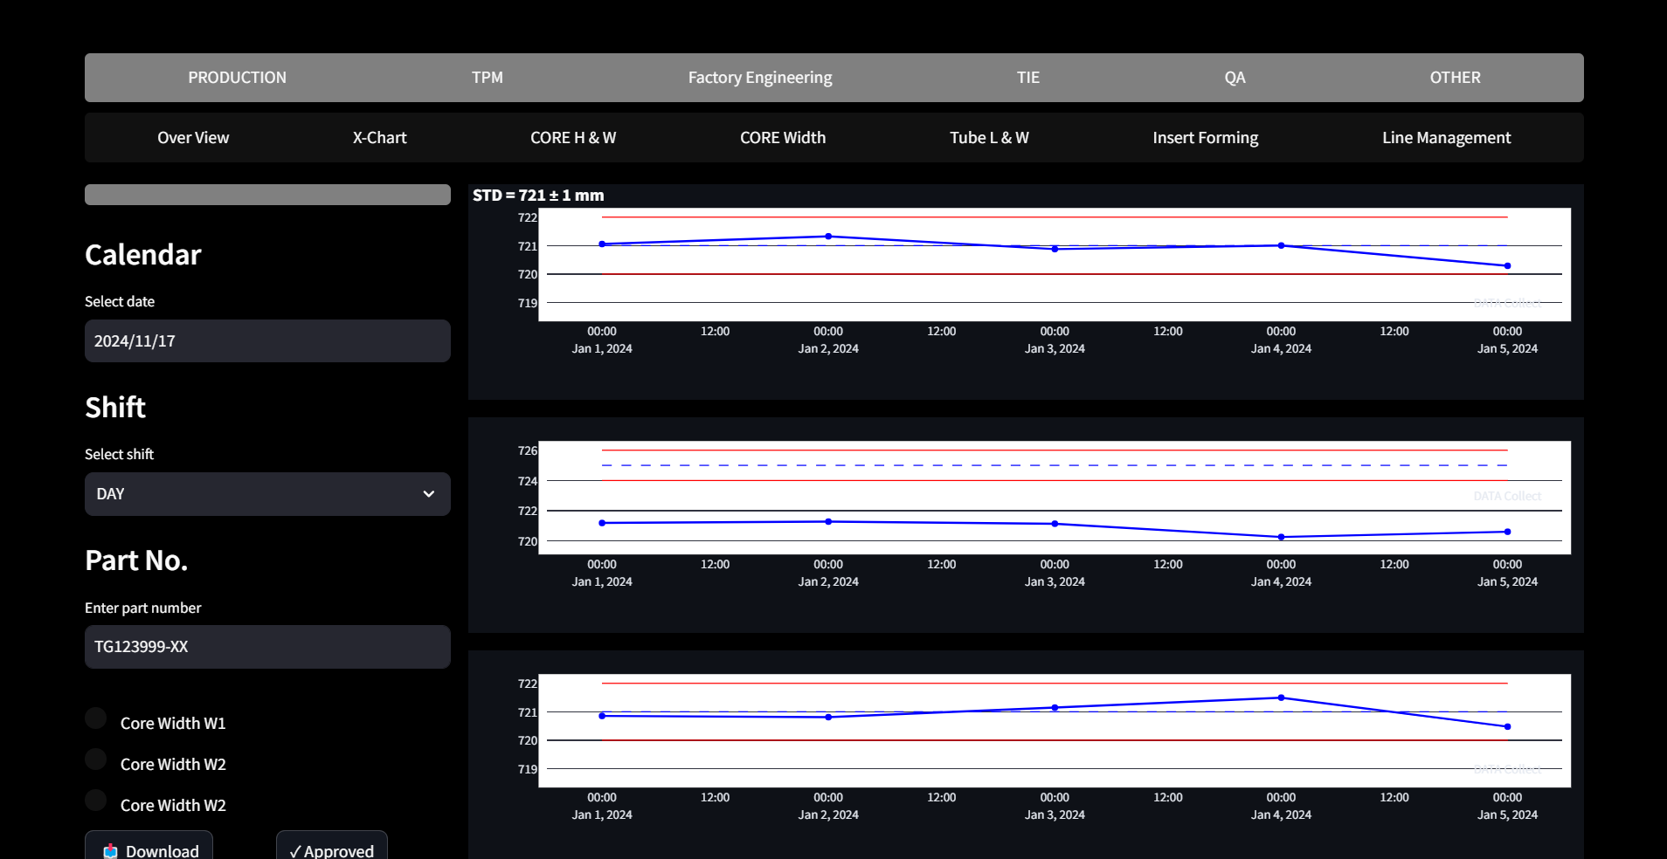Image resolution: width=1667 pixels, height=859 pixels.
Task: Select the Core Width W1 radio option
Action: pos(97,718)
